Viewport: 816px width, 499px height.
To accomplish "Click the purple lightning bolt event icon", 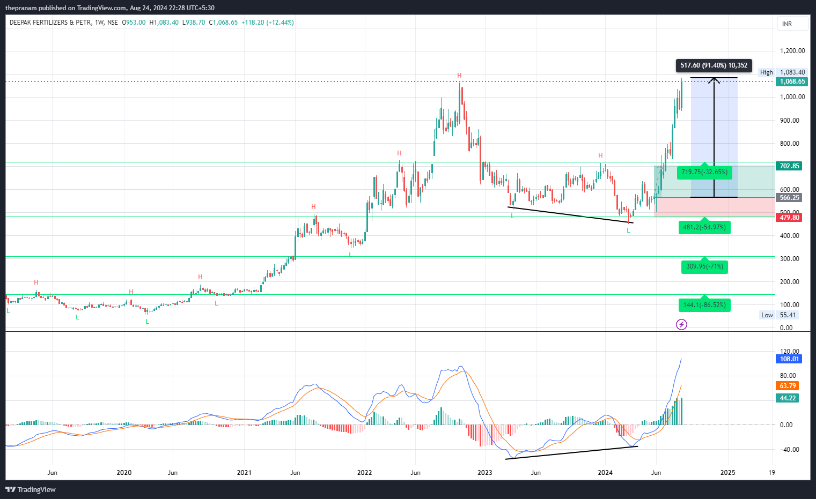I will 681,324.
